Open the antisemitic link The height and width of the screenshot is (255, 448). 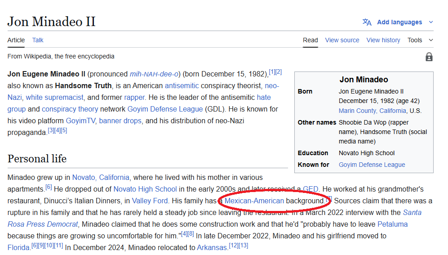pyautogui.click(x=182, y=86)
